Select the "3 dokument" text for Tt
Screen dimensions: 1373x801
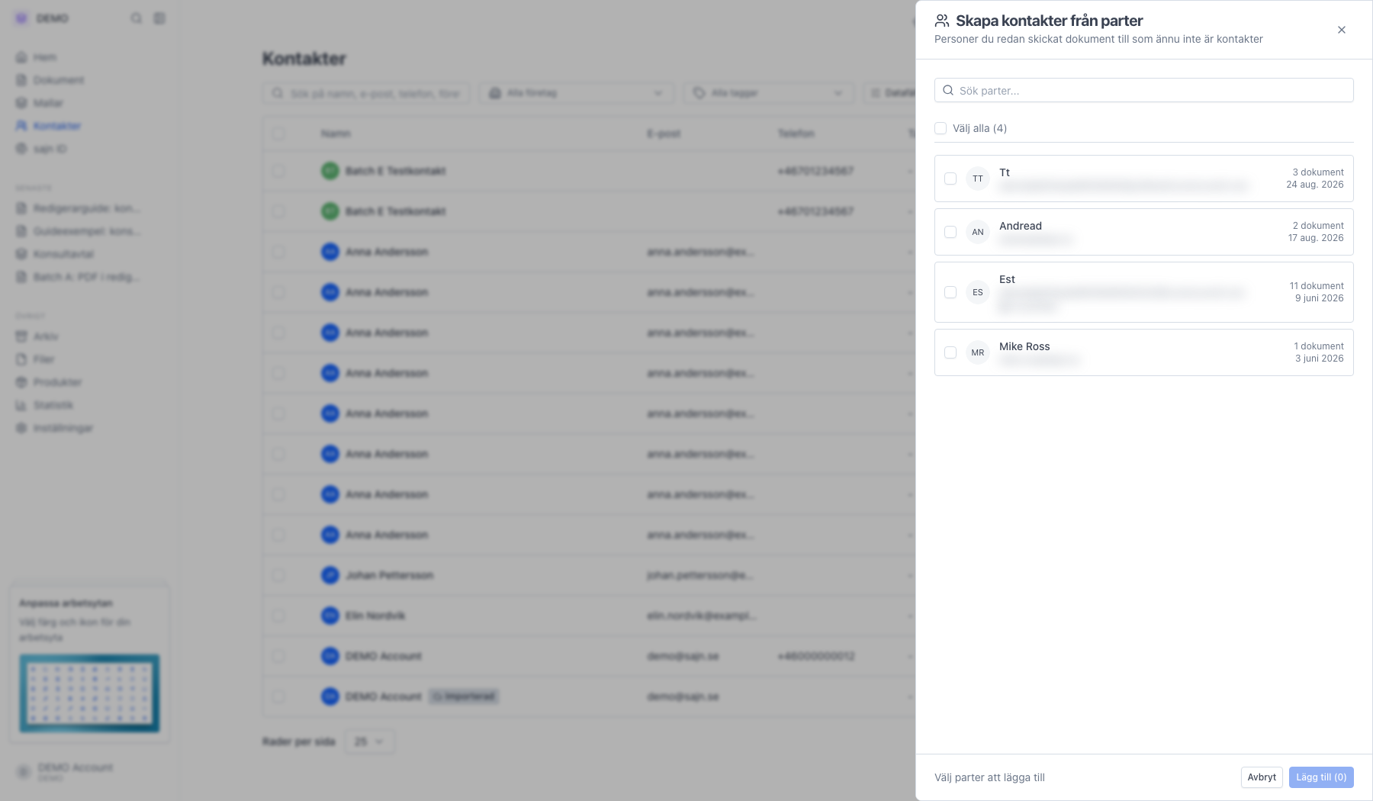pos(1318,172)
